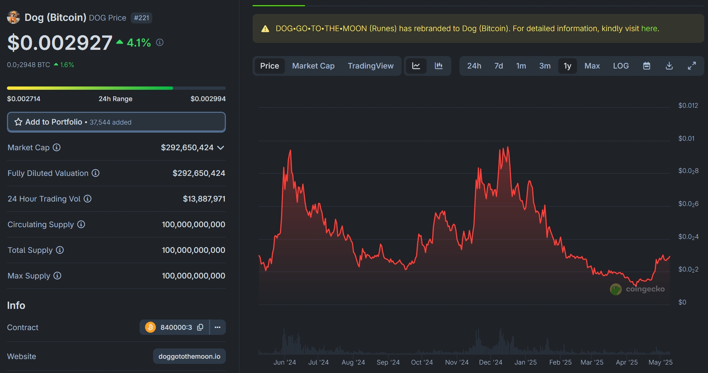Screen dimensions: 708x373
Task: Open the doggotothemoon.io website link
Action: (x=189, y=356)
